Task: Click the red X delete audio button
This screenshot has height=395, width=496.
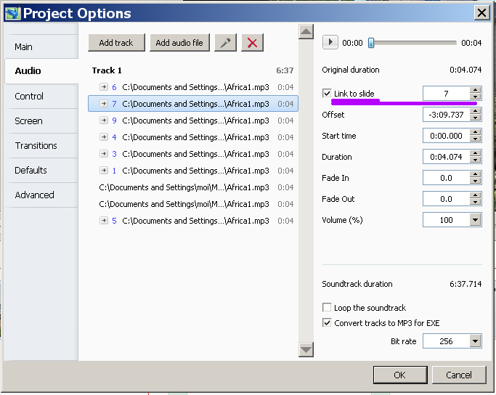Action: (x=252, y=42)
